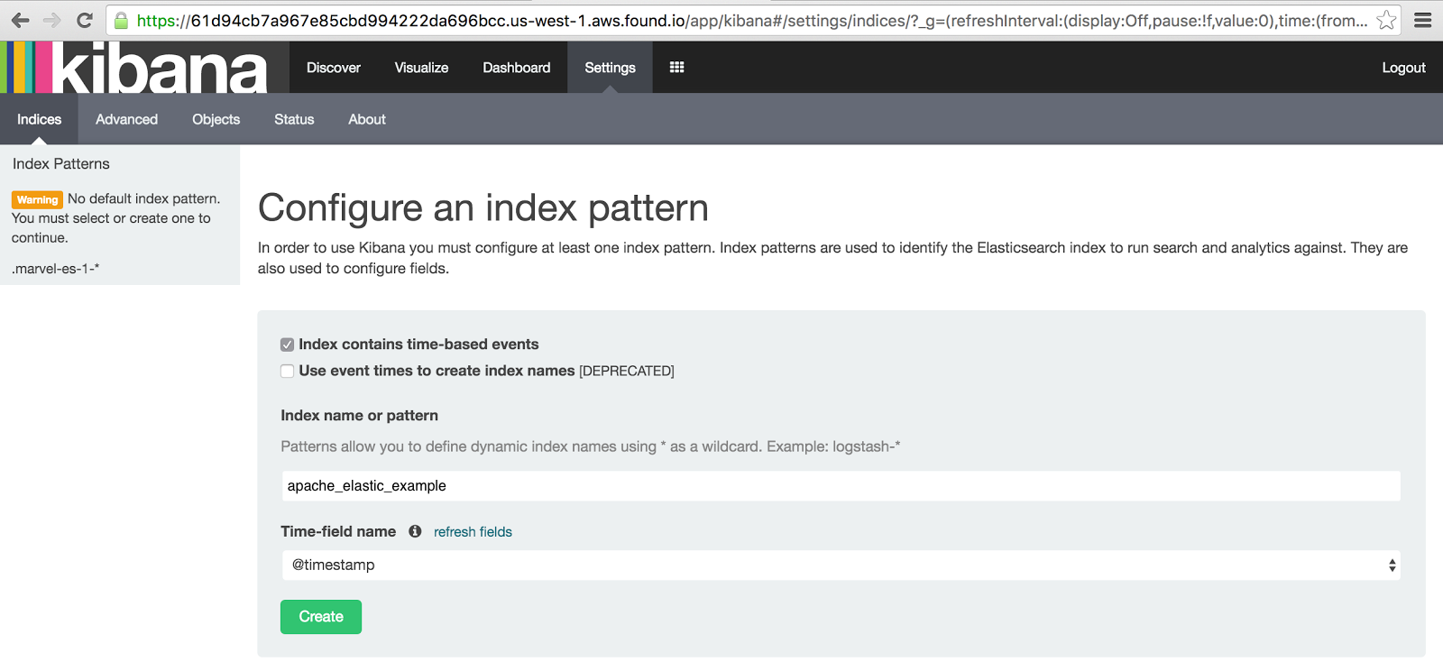Image resolution: width=1443 pixels, height=671 pixels.
Task: Reload the page with refresh icon
Action: pos(84,20)
